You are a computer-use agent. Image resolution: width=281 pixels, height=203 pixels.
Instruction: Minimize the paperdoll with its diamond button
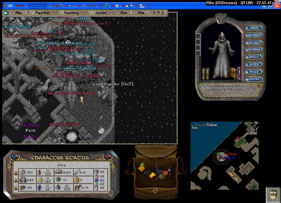point(259,86)
